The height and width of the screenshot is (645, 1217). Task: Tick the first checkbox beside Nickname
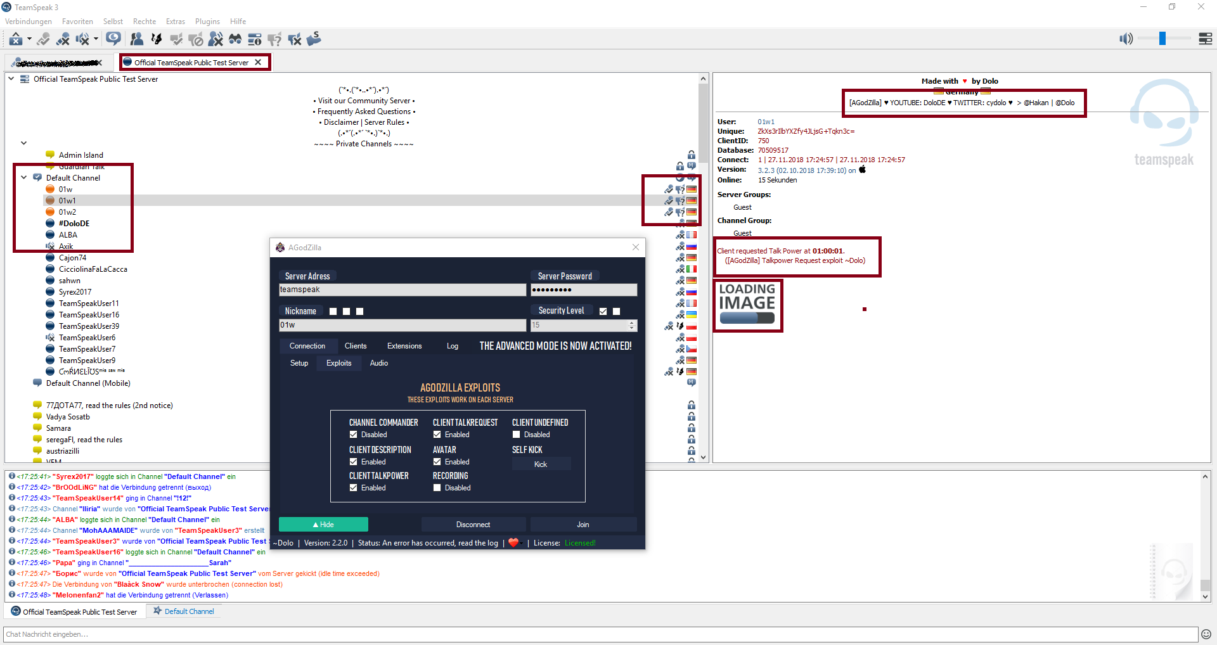(x=333, y=311)
